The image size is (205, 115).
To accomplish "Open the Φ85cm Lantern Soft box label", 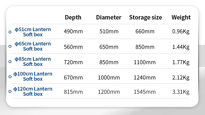I will tap(33, 62).
